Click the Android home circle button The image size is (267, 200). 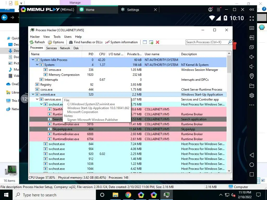pyautogui.click(x=252, y=165)
